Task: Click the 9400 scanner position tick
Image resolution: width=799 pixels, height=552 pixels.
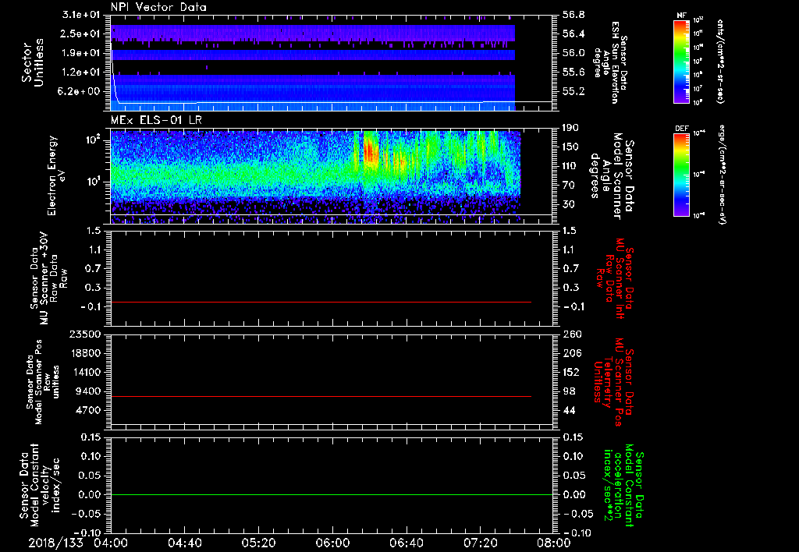Action: click(x=87, y=391)
